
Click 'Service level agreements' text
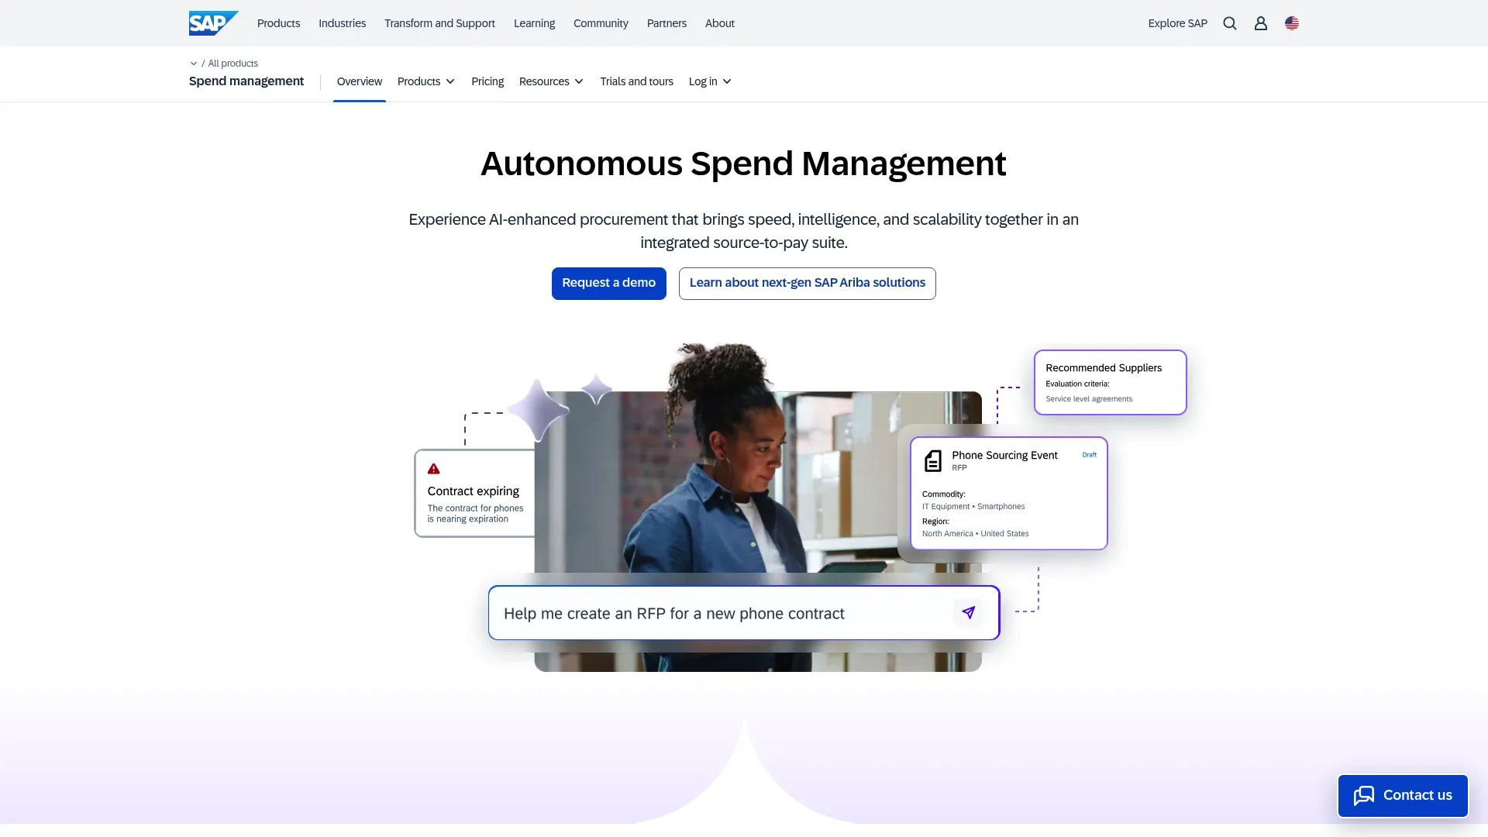1089,399
